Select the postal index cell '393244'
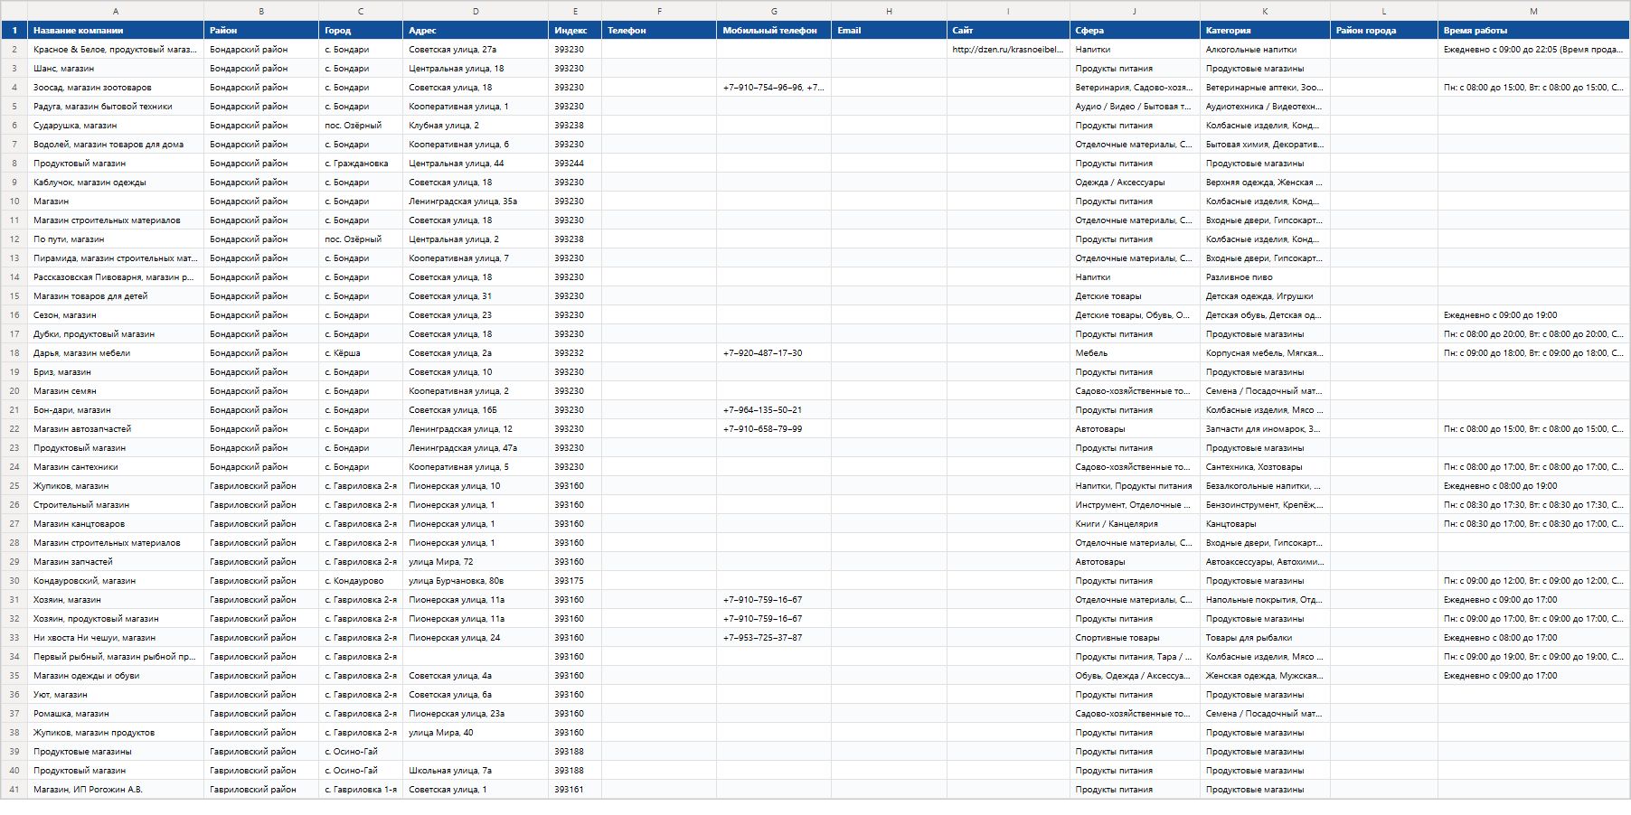This screenshot has width=1631, height=815. [575, 163]
